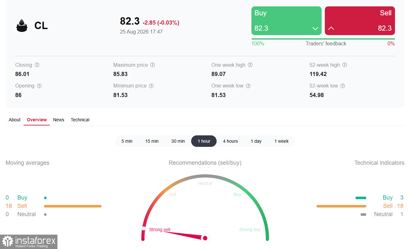Click the Traders' feedback label
This screenshot has height=249, width=410.
click(326, 44)
